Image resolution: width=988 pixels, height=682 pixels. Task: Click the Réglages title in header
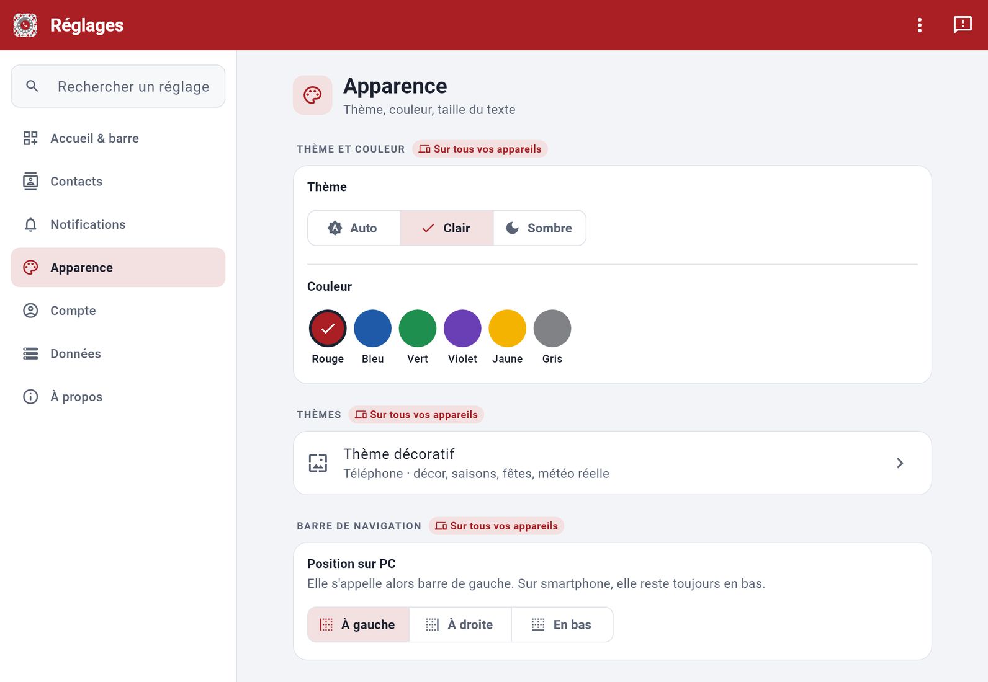point(87,25)
